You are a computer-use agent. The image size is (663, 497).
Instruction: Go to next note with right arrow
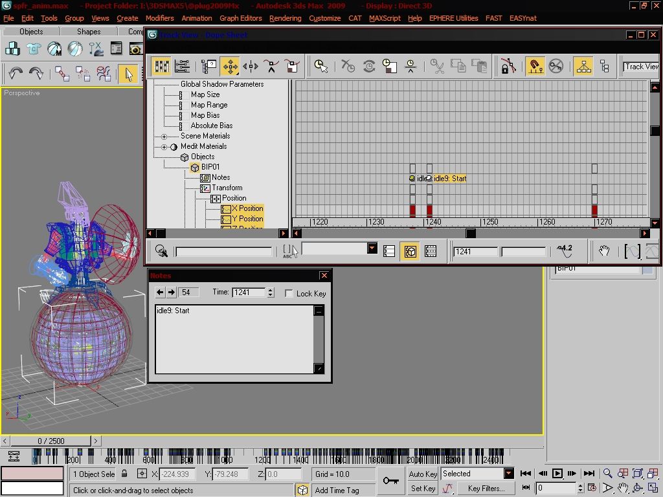(171, 292)
